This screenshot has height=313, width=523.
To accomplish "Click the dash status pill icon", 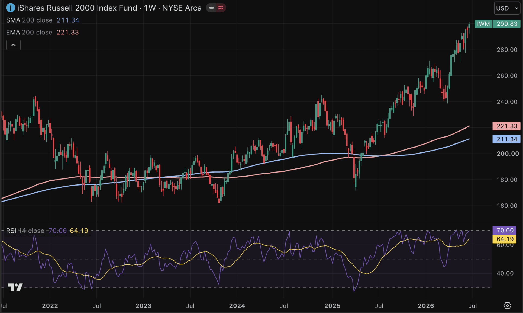I will [211, 8].
